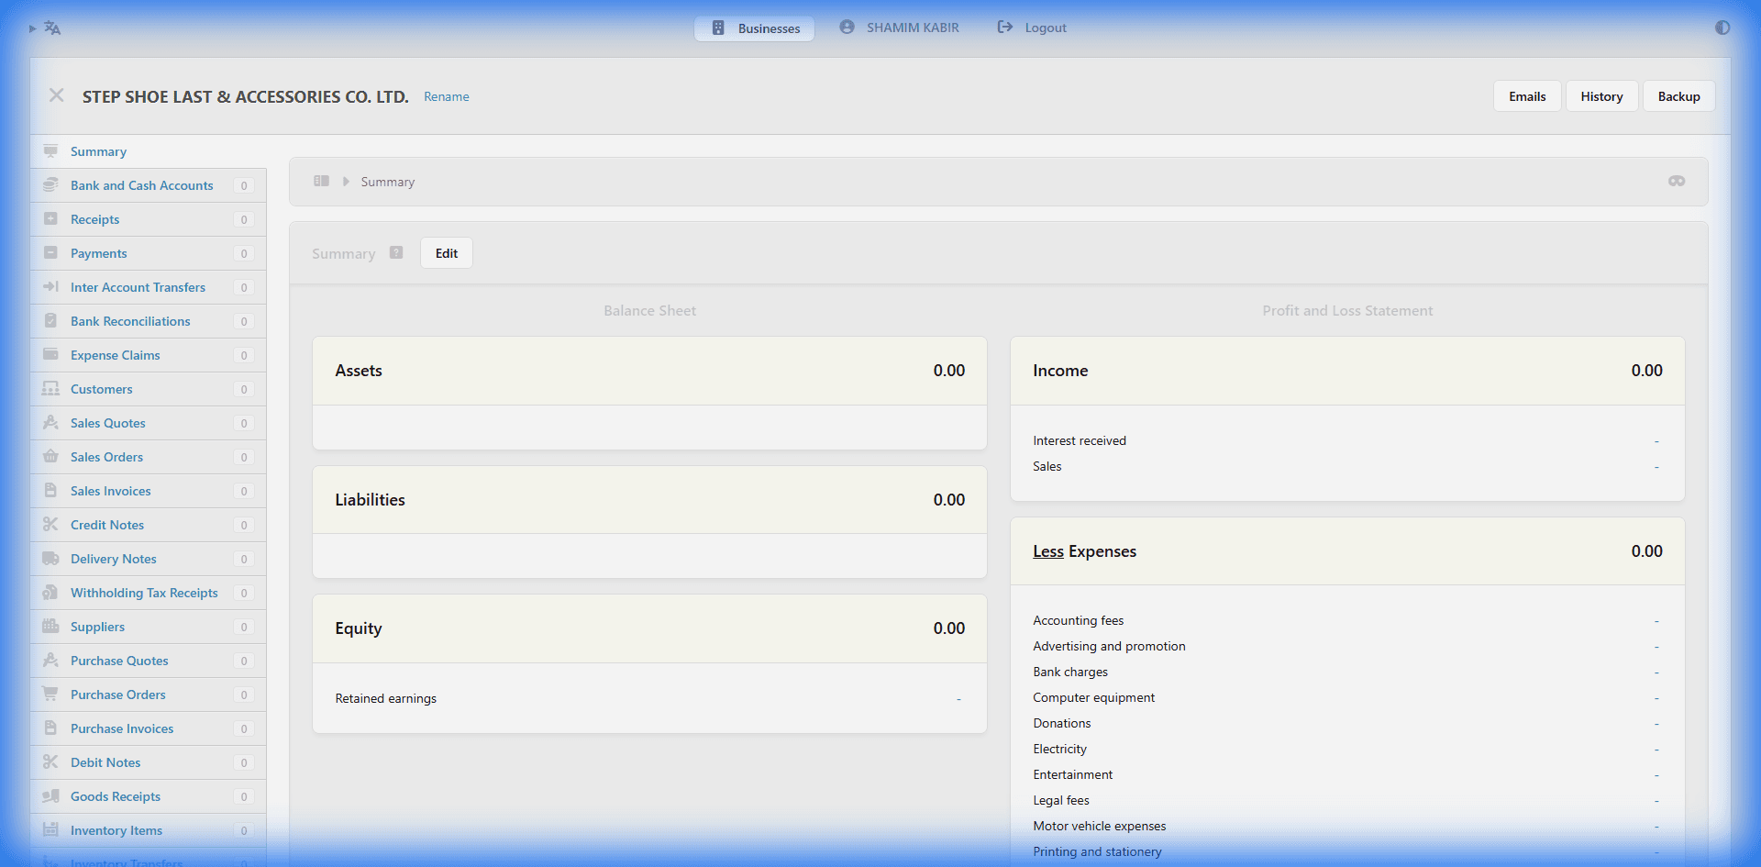This screenshot has height=867, width=1761.
Task: Select the Receipts icon in the sidebar
Action: coord(50,219)
